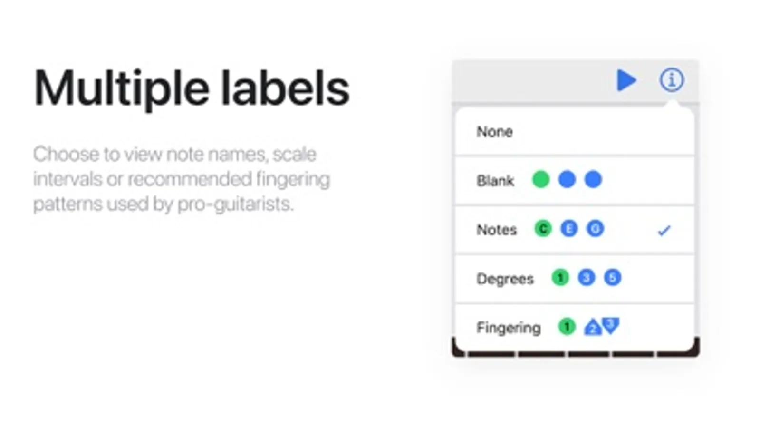Viewport: 760px width, 428px height.
Task: Open the info icon popover
Action: 671,80
